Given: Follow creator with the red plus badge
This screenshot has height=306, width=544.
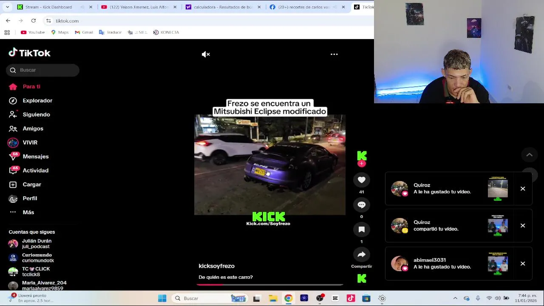Looking at the screenshot, I should (362, 164).
